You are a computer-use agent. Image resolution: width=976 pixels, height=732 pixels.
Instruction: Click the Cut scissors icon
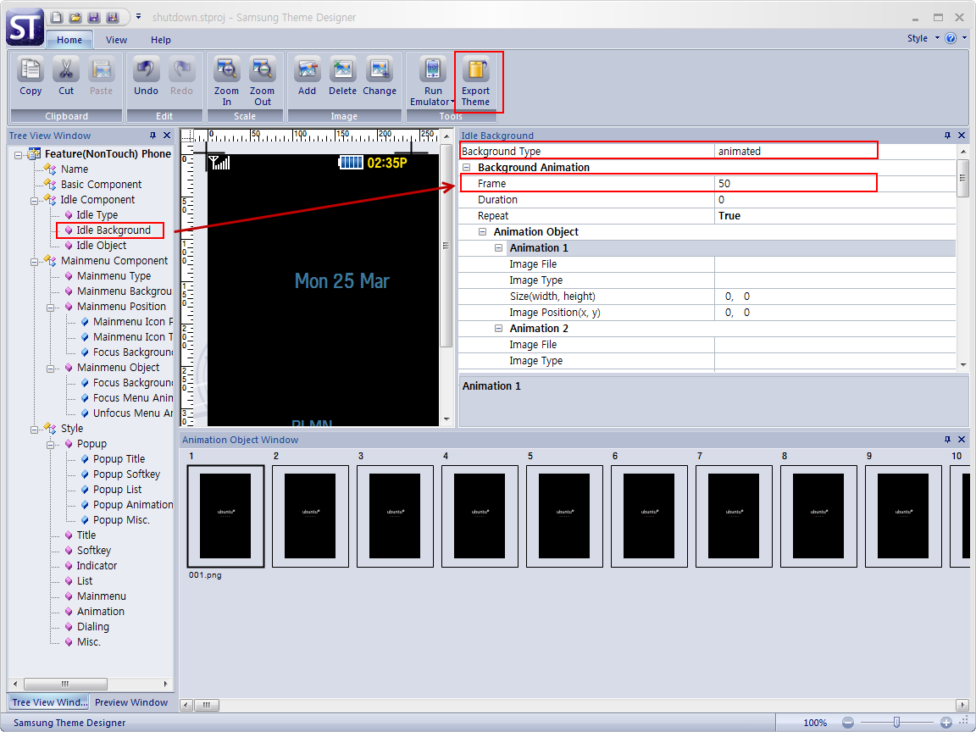[x=66, y=70]
